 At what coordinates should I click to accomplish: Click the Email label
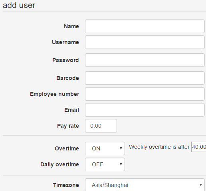tap(72, 110)
